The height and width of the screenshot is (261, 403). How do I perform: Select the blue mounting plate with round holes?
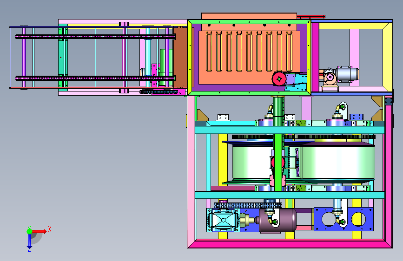pyautogui.click(x=344, y=219)
